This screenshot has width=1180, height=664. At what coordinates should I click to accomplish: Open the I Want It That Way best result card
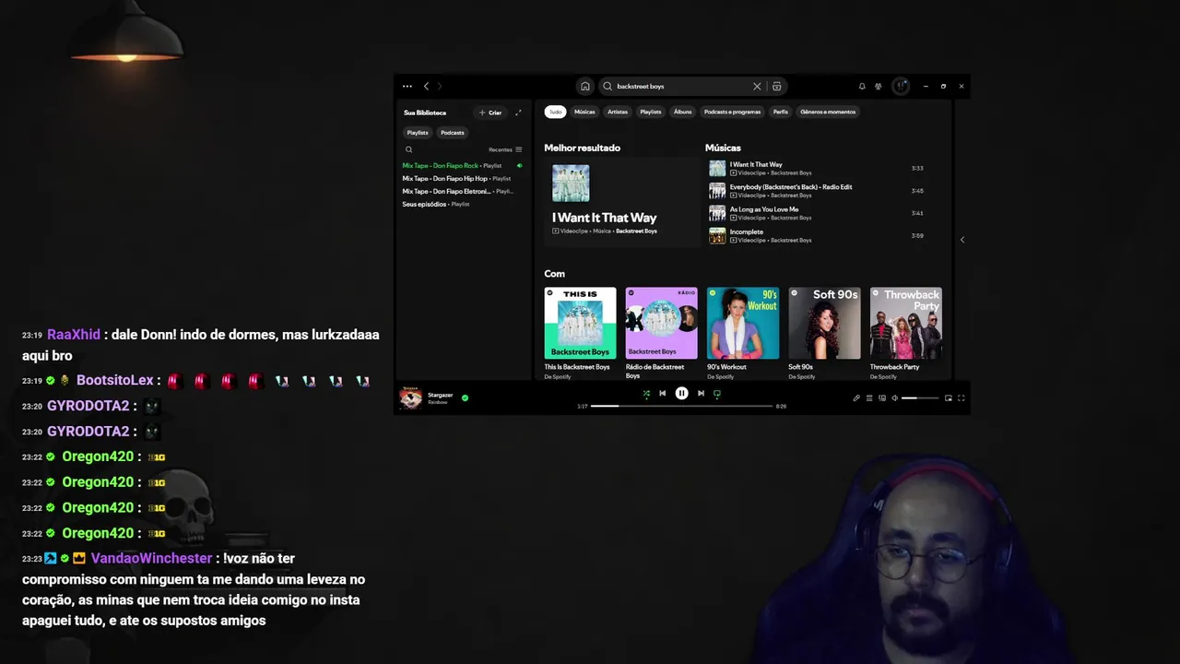point(622,202)
